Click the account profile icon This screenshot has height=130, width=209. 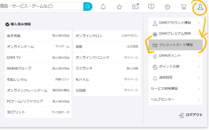tap(200, 7)
